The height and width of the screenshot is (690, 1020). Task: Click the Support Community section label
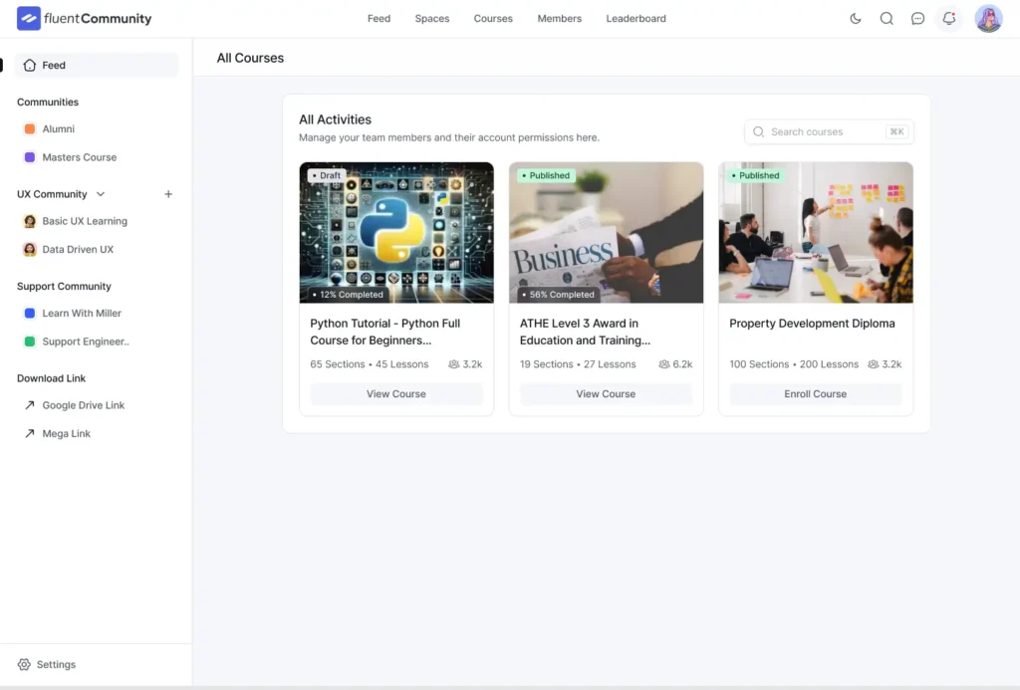(x=64, y=286)
